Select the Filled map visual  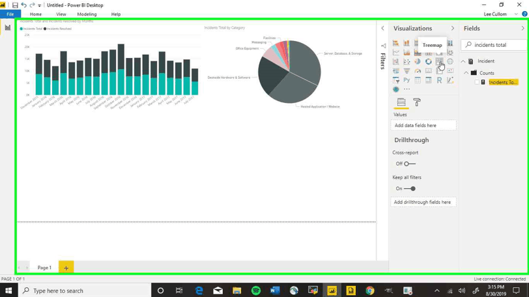(395, 71)
